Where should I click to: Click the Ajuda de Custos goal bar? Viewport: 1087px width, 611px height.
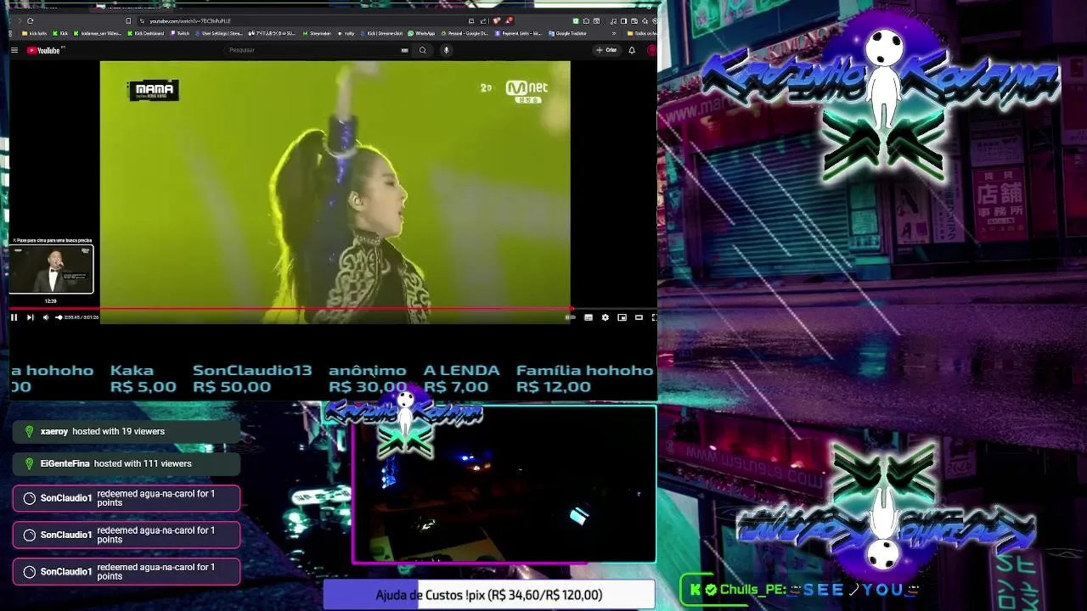point(489,595)
